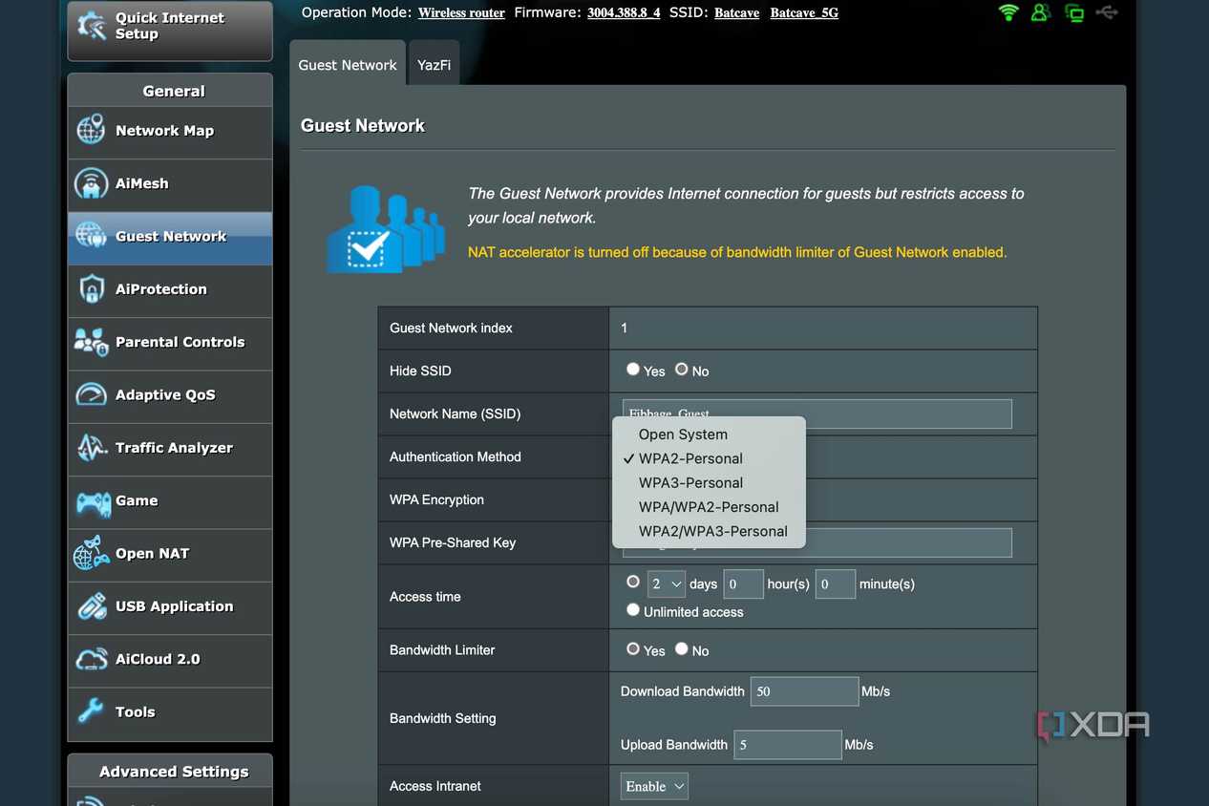This screenshot has width=1209, height=806.
Task: Click the green user status icon
Action: 1041,12
